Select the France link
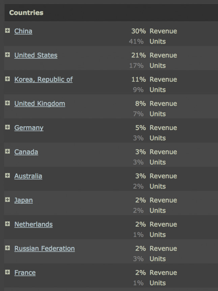The width and height of the screenshot is (218, 291). click(25, 272)
